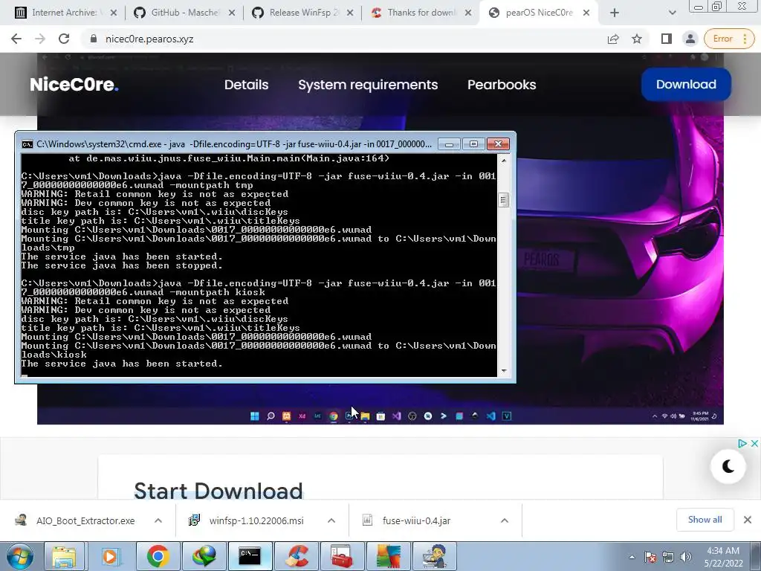
Task: Show hidden system tray icons
Action: tap(632, 557)
